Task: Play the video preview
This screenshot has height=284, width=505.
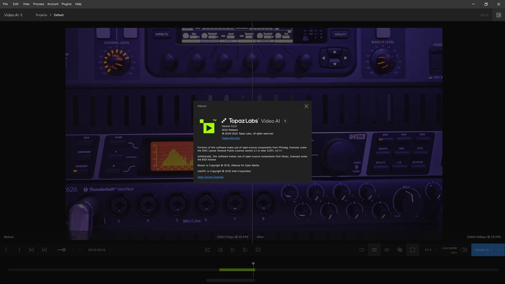Action: pos(233,250)
